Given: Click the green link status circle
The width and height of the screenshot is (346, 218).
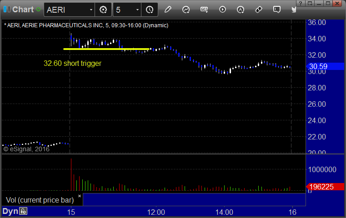Looking at the screenshot, I should coord(38,10).
